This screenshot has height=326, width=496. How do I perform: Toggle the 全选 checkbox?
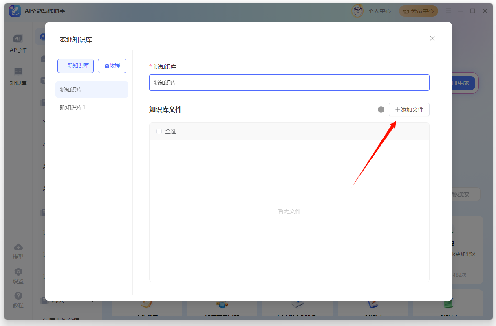(159, 131)
